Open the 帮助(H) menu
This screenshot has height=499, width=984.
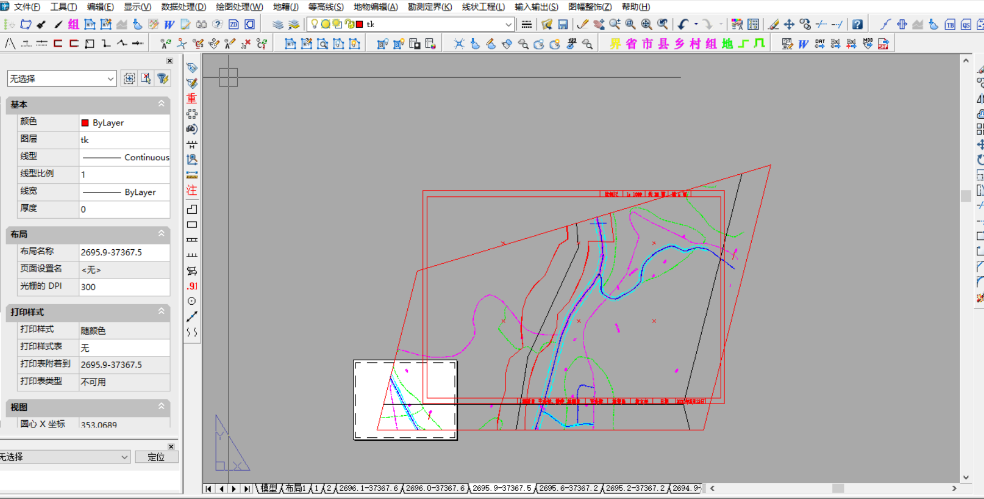click(x=636, y=7)
